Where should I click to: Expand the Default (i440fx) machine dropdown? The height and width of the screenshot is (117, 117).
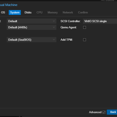(x=32, y=27)
